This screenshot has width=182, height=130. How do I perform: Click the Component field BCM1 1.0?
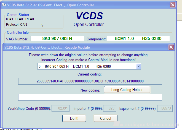point(138,38)
